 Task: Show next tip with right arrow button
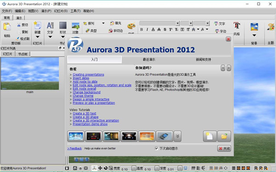229,68
